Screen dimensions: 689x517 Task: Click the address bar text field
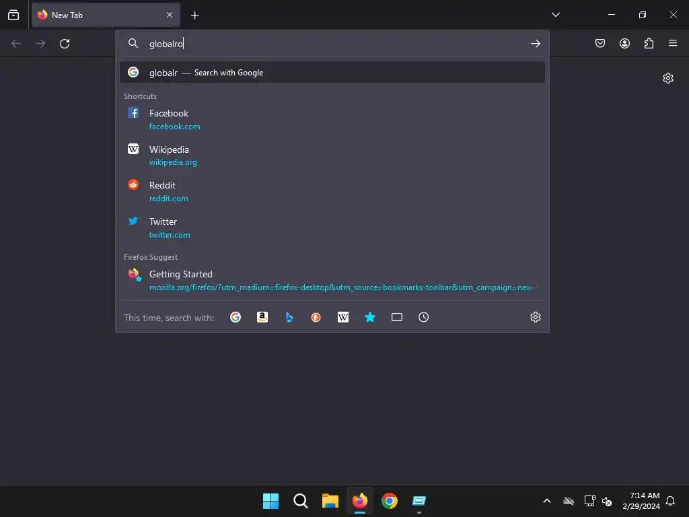coord(334,44)
